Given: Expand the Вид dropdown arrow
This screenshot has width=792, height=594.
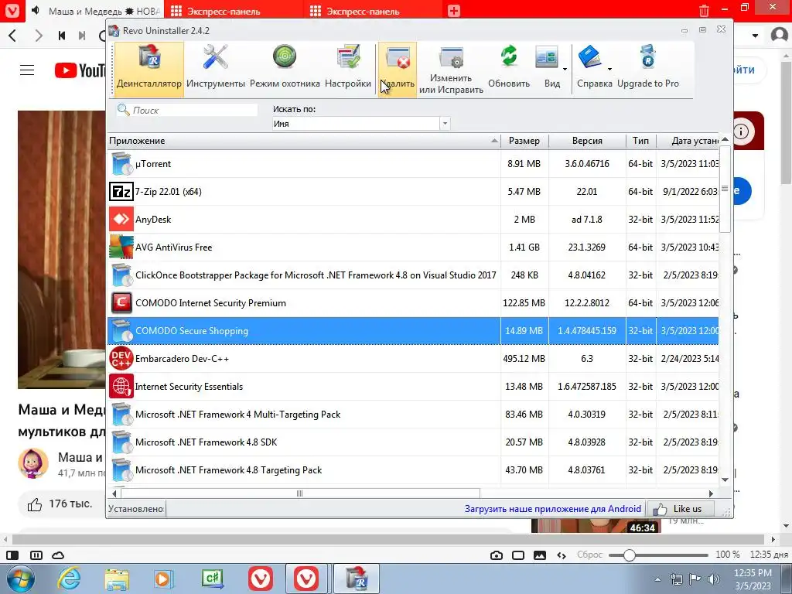Looking at the screenshot, I should [x=565, y=69].
